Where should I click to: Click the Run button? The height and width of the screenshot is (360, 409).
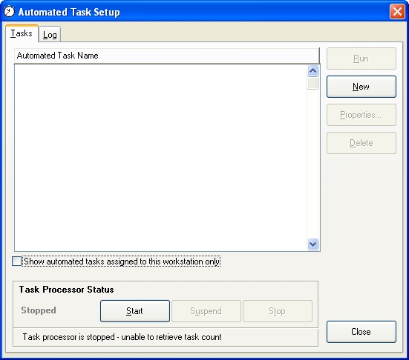pyautogui.click(x=361, y=59)
